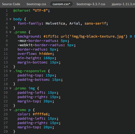This screenshot has width=135, height=134.
Task: Click the padding-right property on line 27
Action: 32,123
